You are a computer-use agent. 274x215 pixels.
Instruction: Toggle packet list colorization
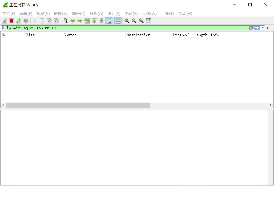tap(118, 21)
